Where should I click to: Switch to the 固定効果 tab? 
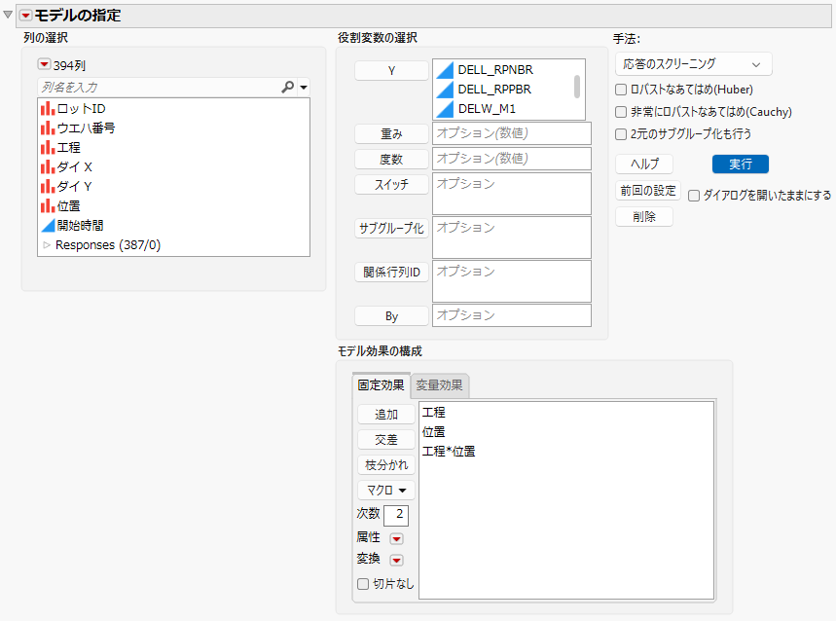click(381, 385)
